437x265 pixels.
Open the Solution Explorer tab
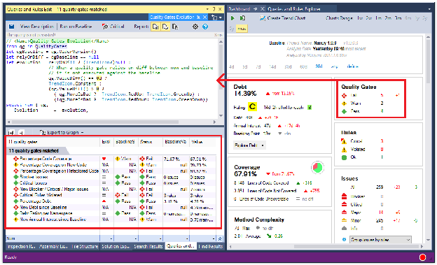click(116, 246)
